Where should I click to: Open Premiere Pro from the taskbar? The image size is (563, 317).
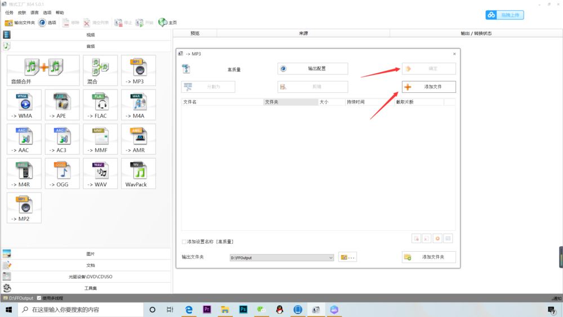point(207,310)
